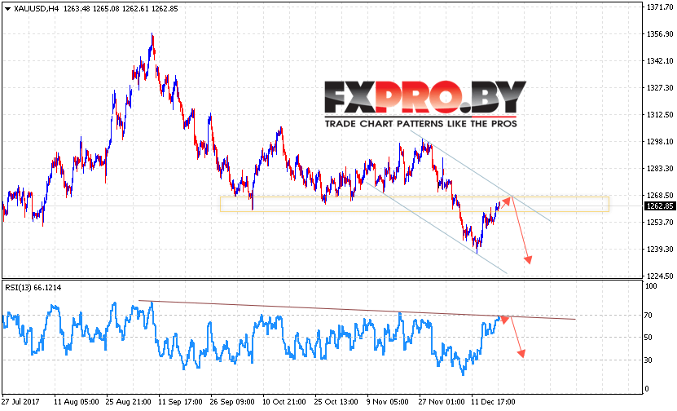Click the 11 Aug 05:00 time label
The image size is (677, 411).
[x=77, y=401]
